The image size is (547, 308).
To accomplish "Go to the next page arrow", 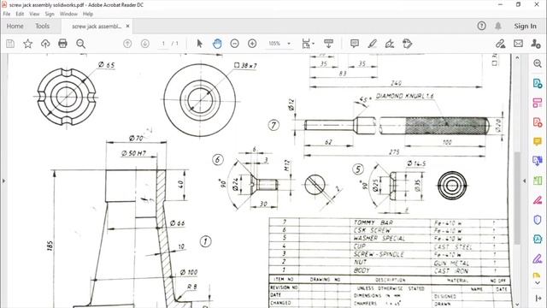I will point(145,44).
